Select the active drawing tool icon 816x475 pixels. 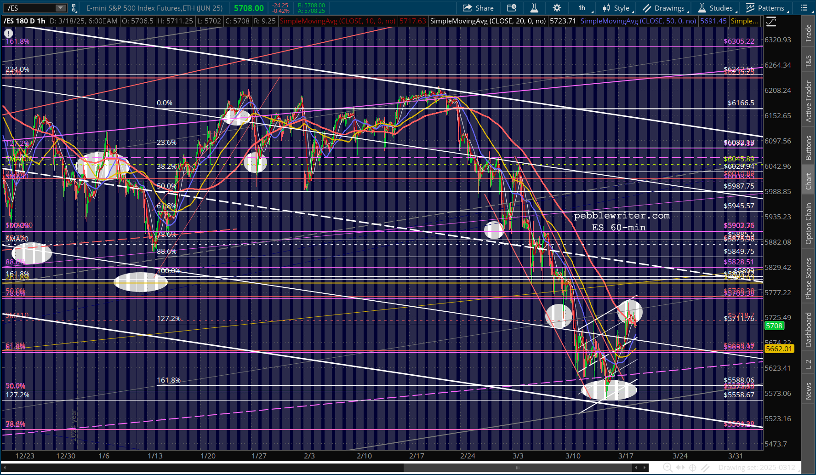[705, 468]
